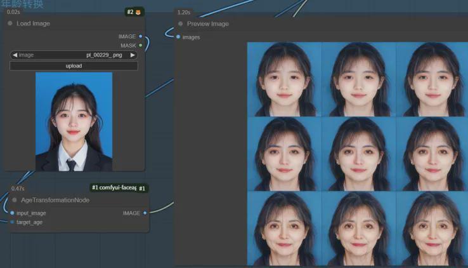Screen dimensions: 468x268
Task: Click the target_age input port
Action: 12,222
